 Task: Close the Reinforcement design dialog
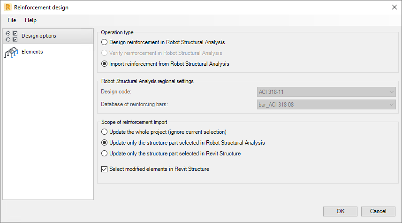coord(394,7)
